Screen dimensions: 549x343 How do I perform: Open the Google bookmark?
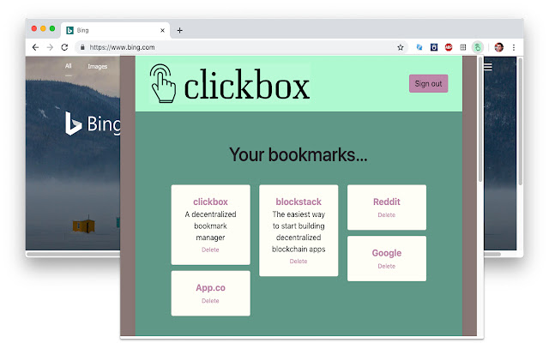coord(387,253)
